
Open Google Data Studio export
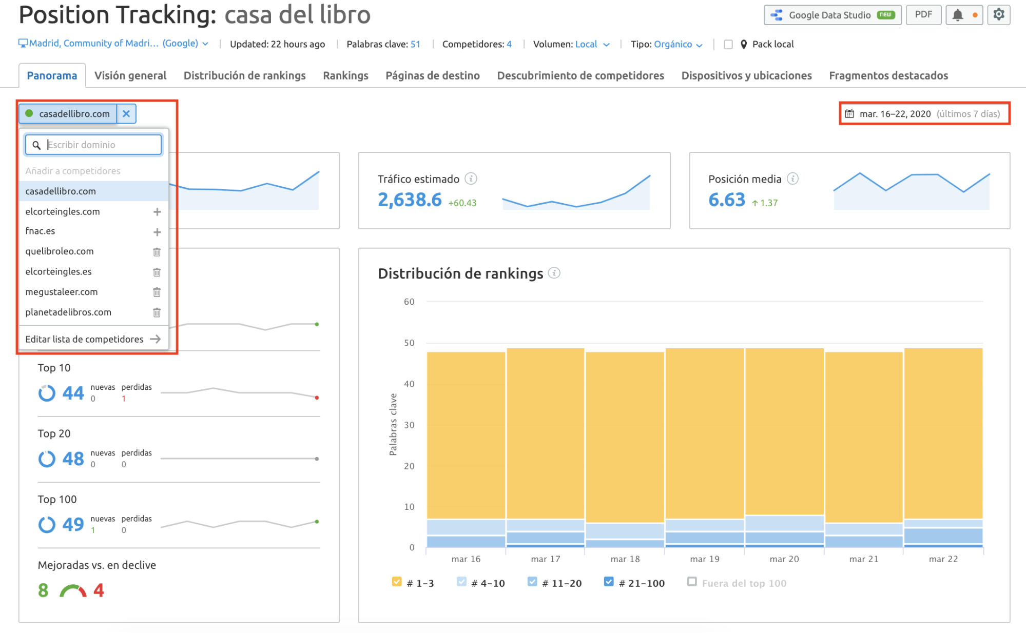tap(832, 15)
